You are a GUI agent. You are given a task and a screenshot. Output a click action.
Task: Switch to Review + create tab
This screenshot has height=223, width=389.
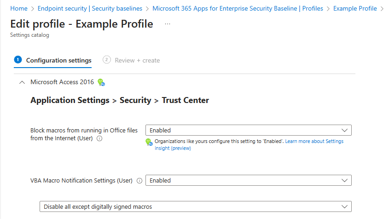(137, 60)
